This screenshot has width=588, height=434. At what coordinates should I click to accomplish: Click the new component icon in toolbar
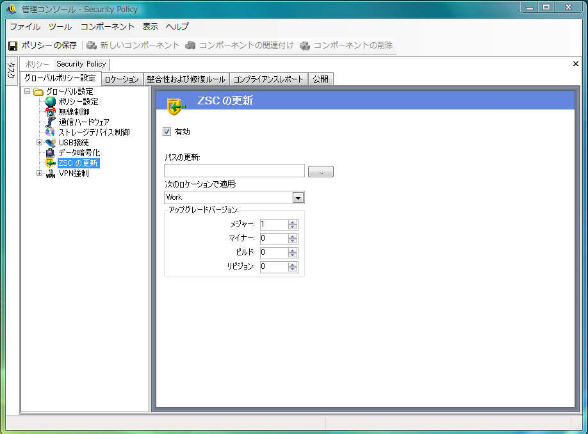(x=92, y=45)
